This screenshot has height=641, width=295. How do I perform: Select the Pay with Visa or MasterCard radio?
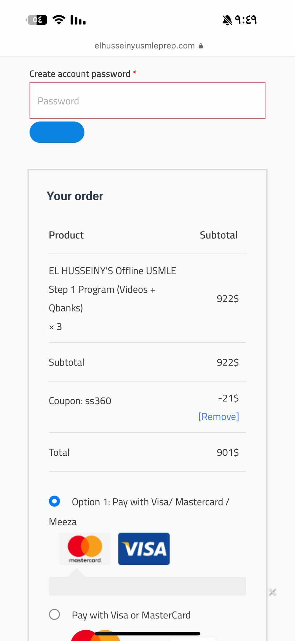coord(55,614)
